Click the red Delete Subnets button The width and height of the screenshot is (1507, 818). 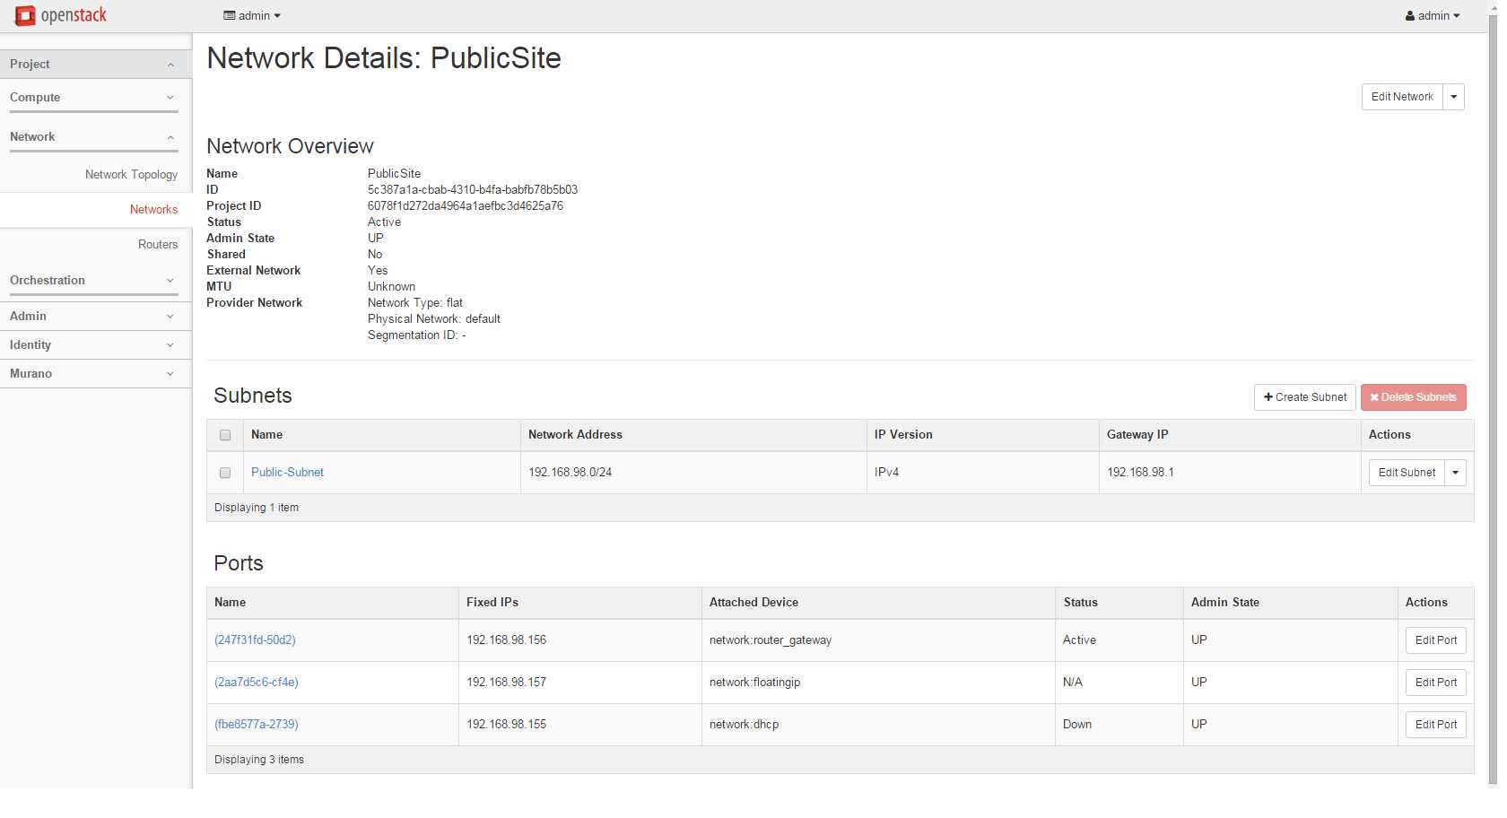click(1414, 397)
